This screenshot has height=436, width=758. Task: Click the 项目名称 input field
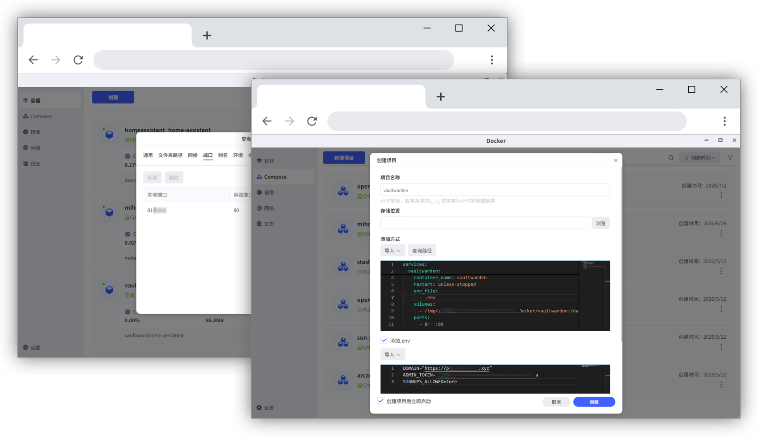(495, 190)
